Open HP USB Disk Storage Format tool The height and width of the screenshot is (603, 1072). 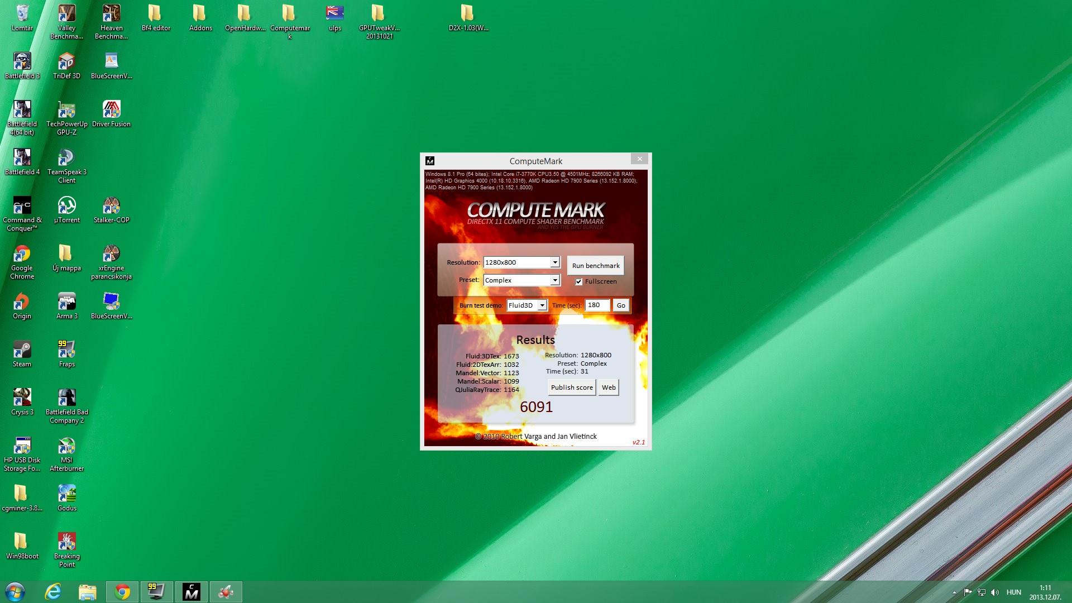point(22,454)
